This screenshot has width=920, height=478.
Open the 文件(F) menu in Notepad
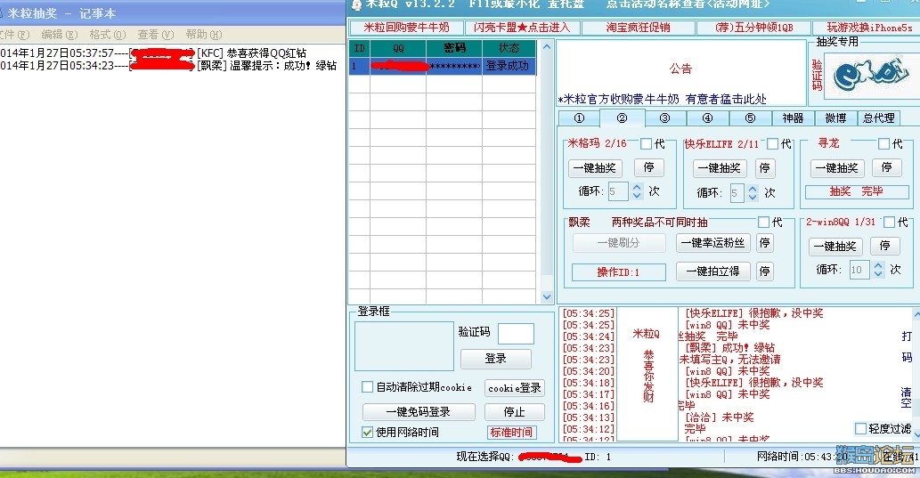coord(14,35)
